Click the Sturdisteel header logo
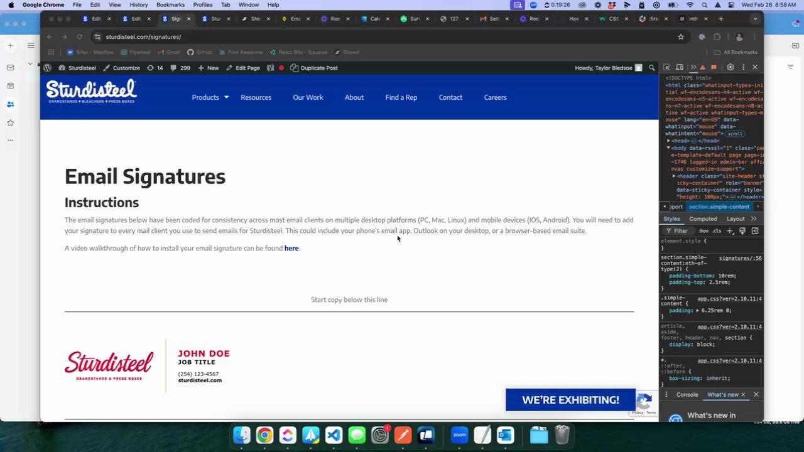 click(x=92, y=92)
